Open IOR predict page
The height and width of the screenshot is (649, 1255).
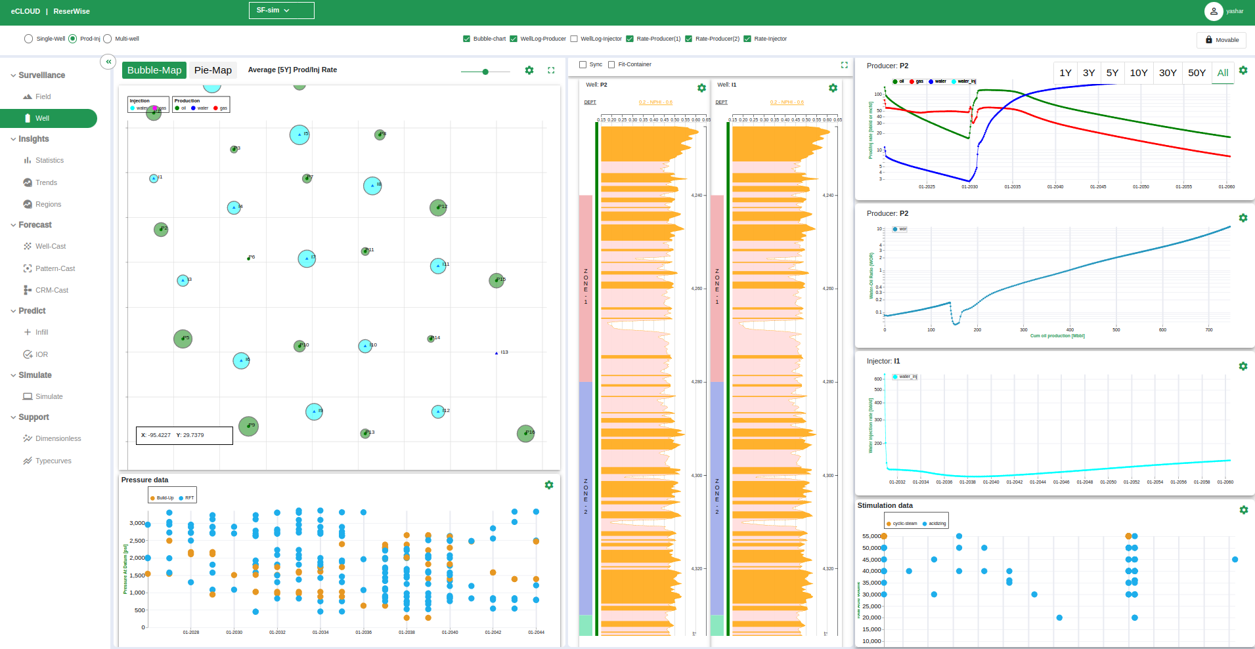(x=35, y=354)
